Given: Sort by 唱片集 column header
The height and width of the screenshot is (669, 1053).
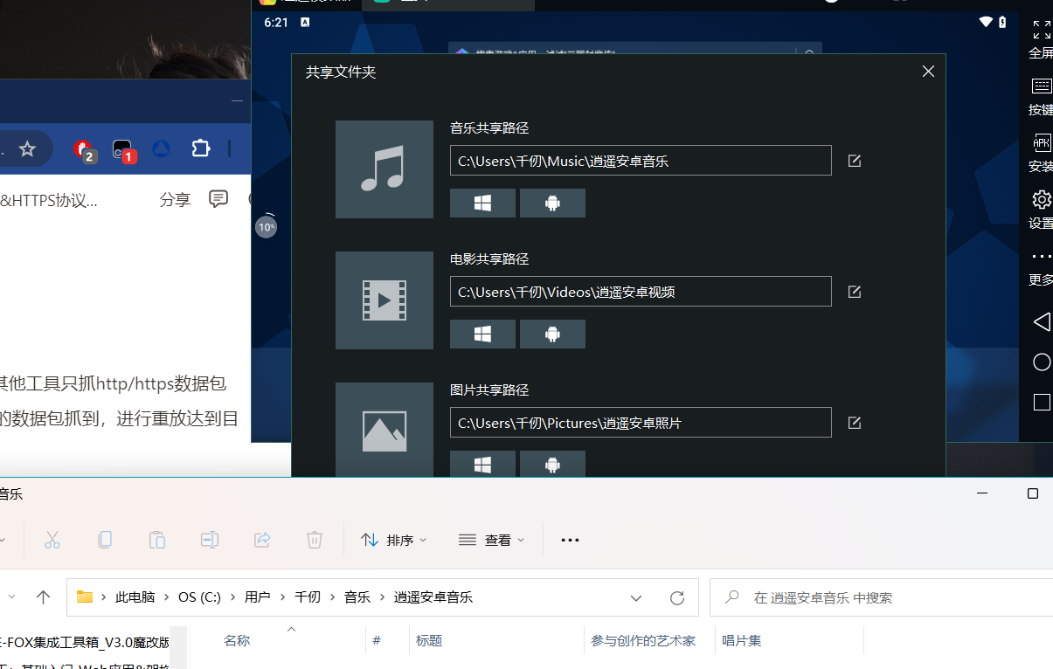Looking at the screenshot, I should 742,640.
